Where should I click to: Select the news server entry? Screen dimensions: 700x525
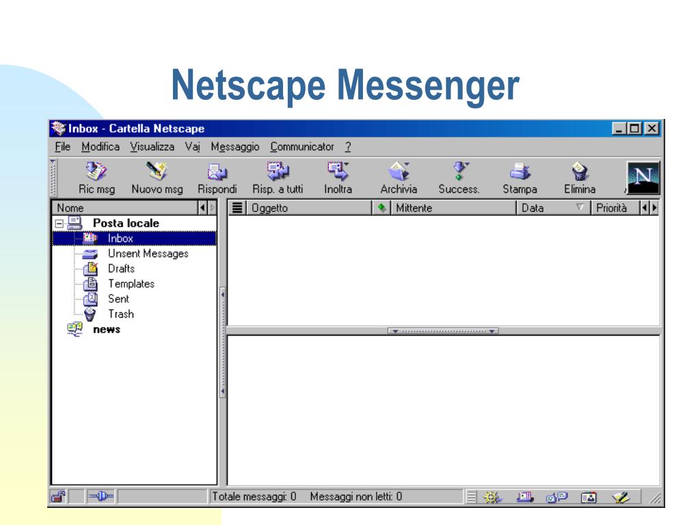tap(107, 329)
